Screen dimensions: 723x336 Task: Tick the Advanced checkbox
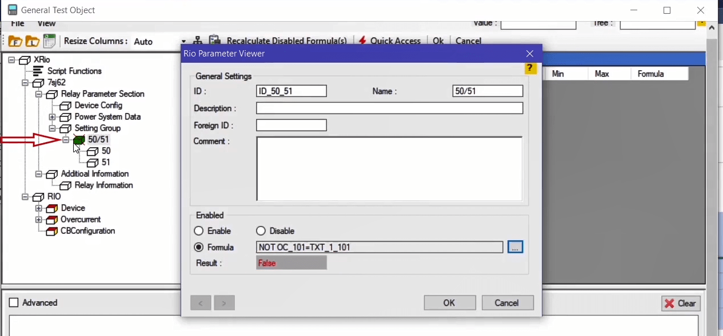[14, 303]
